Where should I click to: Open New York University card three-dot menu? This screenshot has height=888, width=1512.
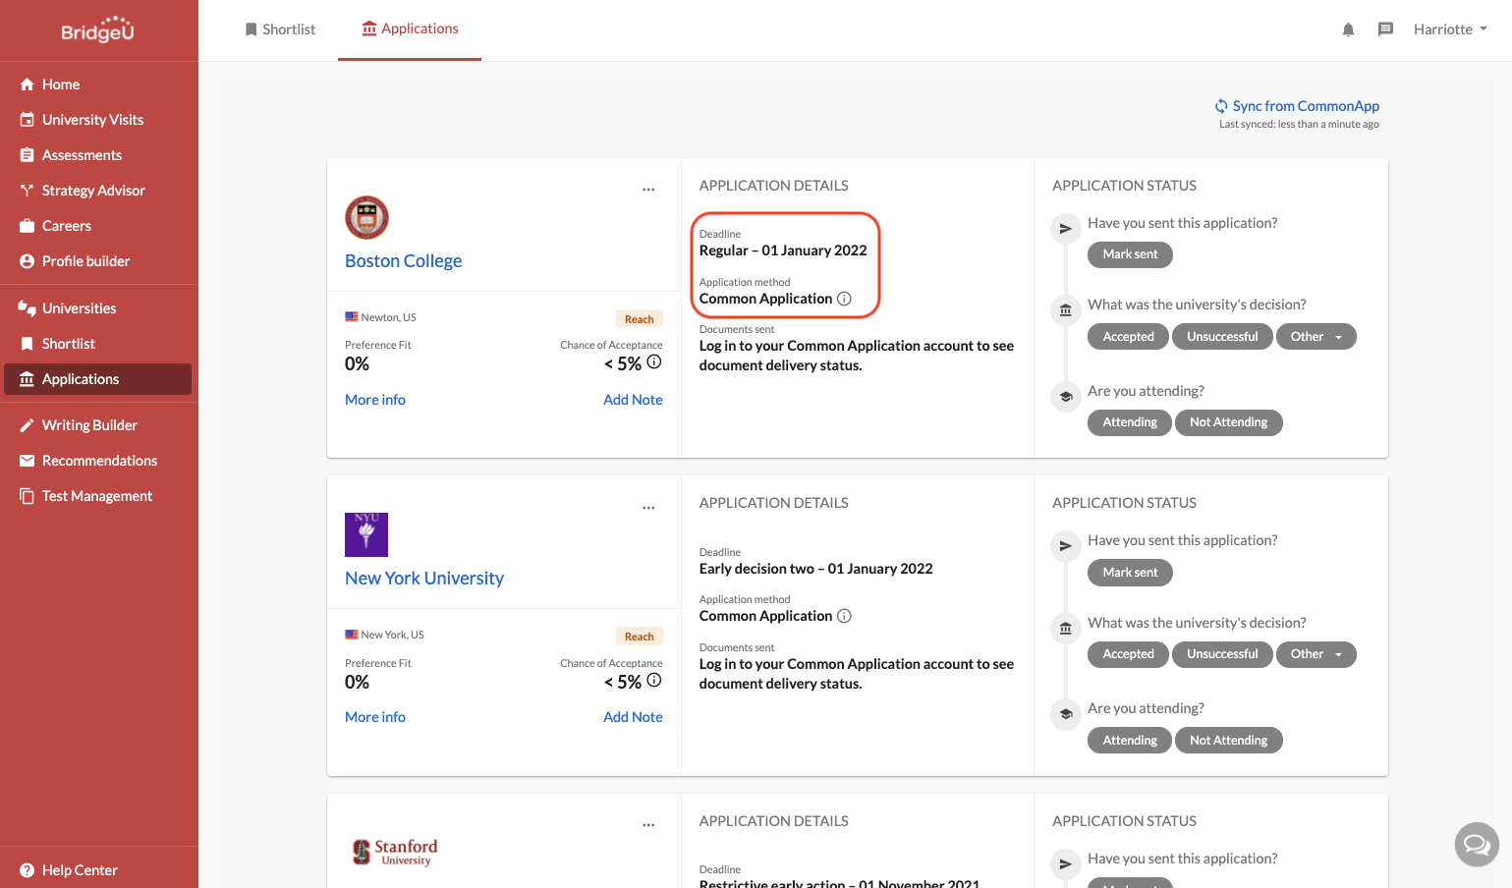tap(648, 508)
